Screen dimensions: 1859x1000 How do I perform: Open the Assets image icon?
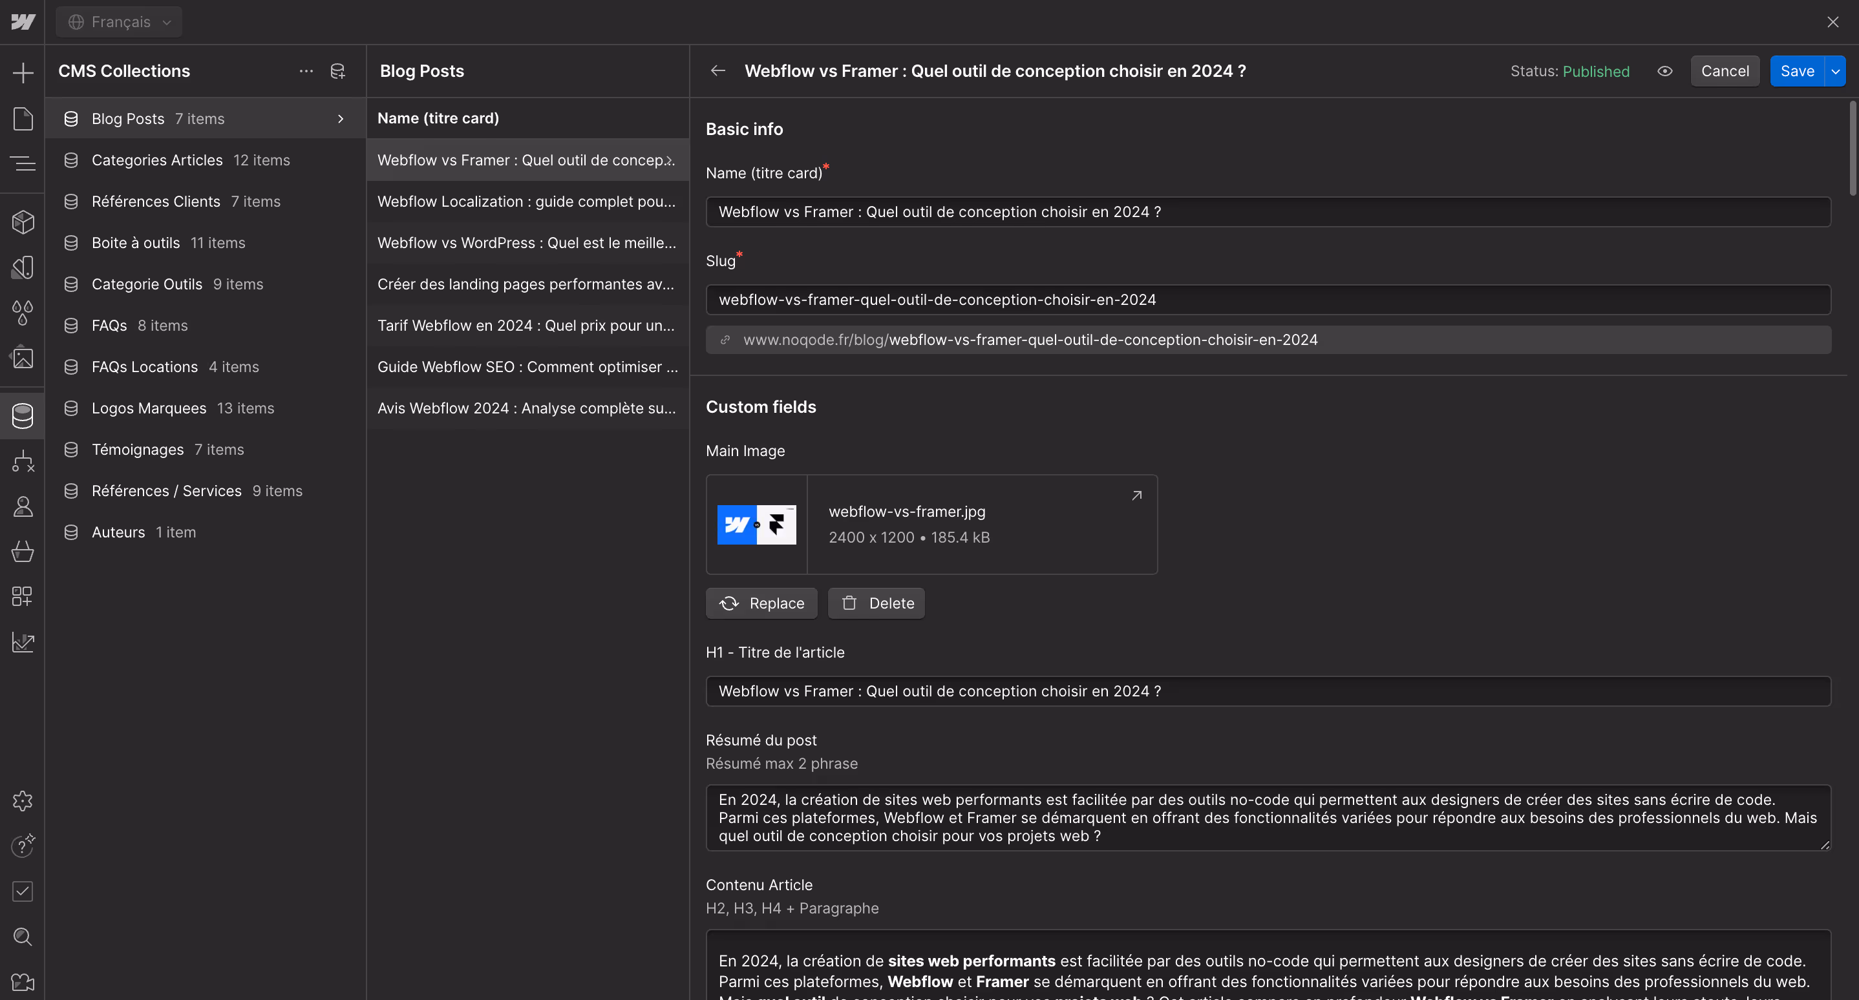pos(23,358)
